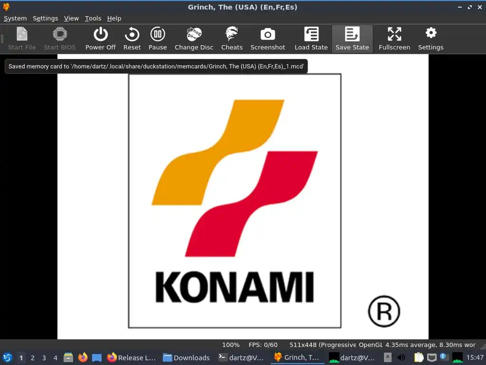
Task: Switch to second dartz@V... monitor window
Action: coord(352,357)
